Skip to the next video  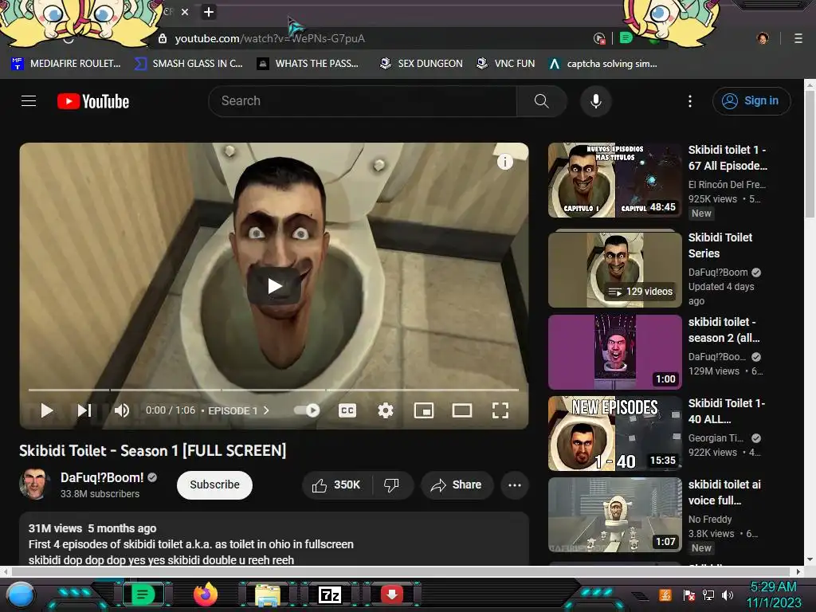[x=84, y=410]
